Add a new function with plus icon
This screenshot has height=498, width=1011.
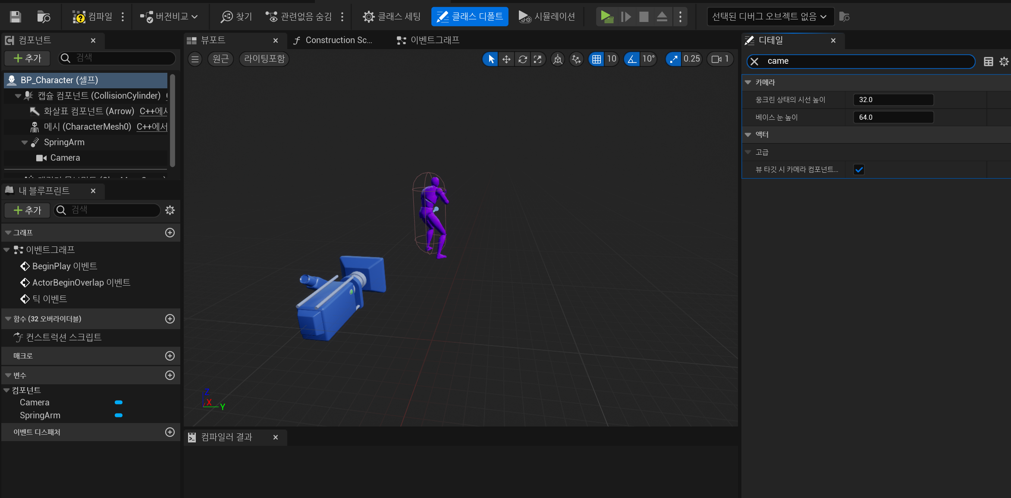170,319
